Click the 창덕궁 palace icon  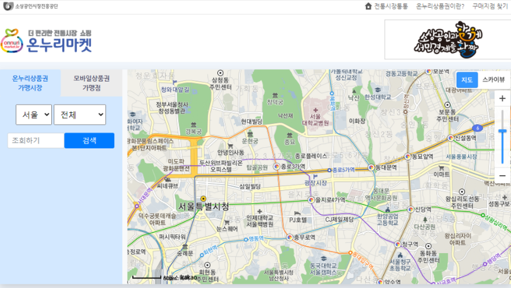coord(275,95)
